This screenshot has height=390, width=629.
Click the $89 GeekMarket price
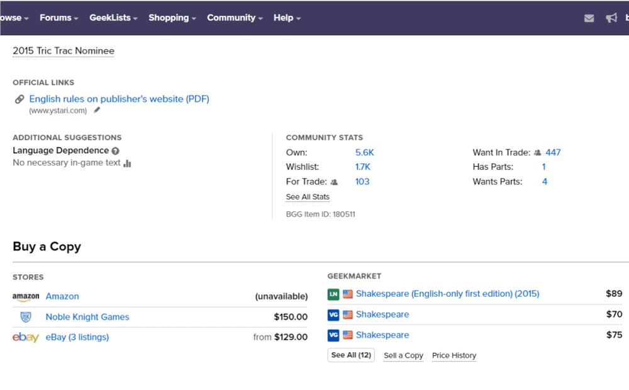(614, 294)
